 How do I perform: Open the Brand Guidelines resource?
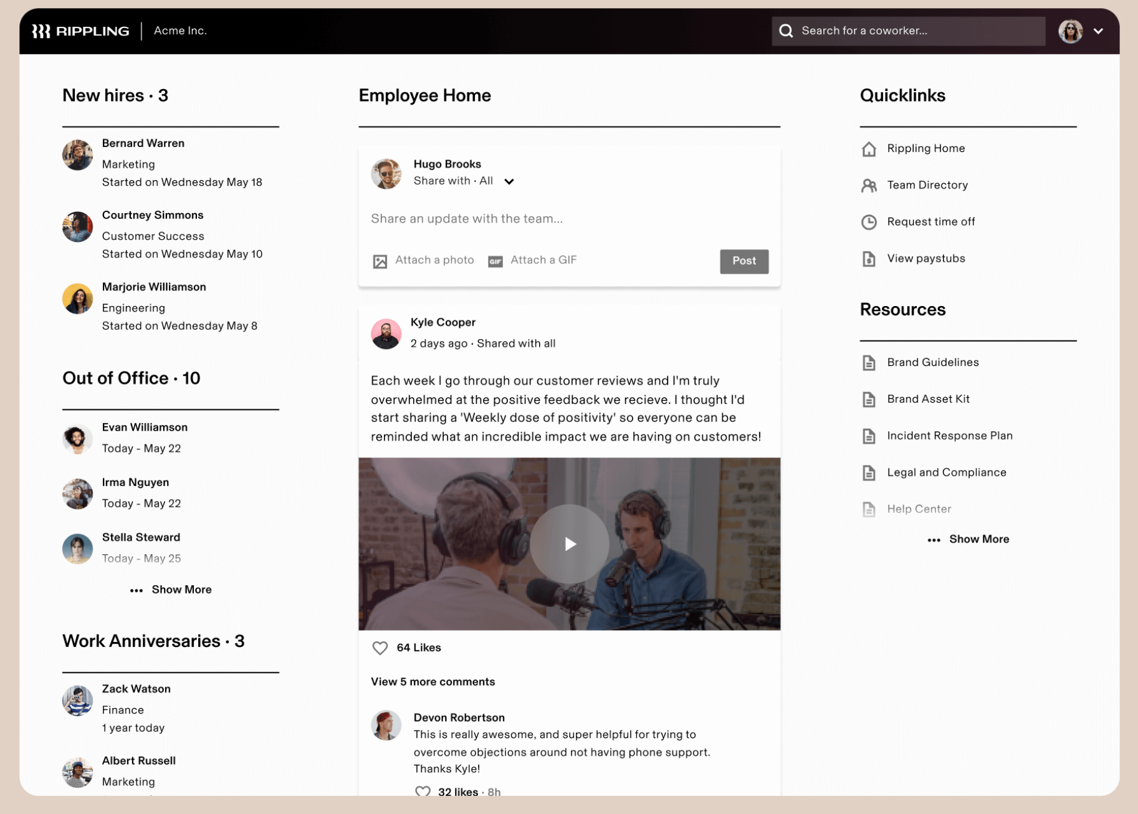click(932, 363)
